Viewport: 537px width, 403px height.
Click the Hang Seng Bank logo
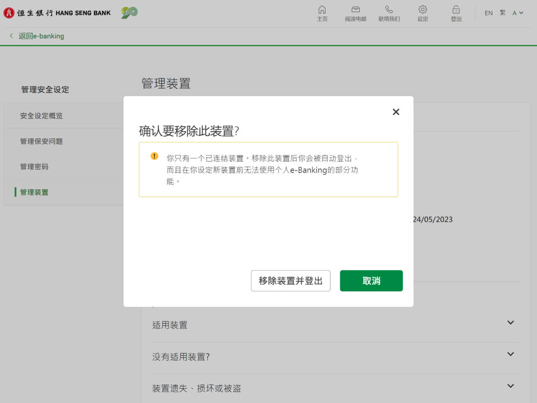[58, 13]
